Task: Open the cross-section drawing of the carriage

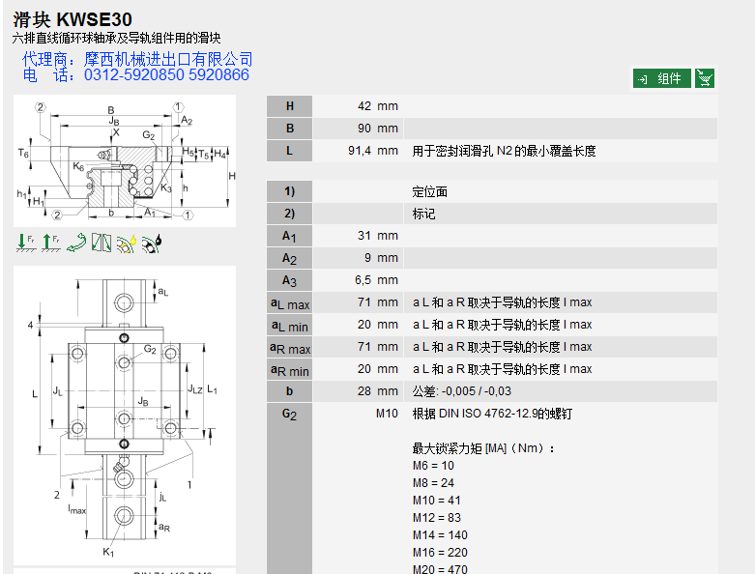Action: tap(124, 160)
